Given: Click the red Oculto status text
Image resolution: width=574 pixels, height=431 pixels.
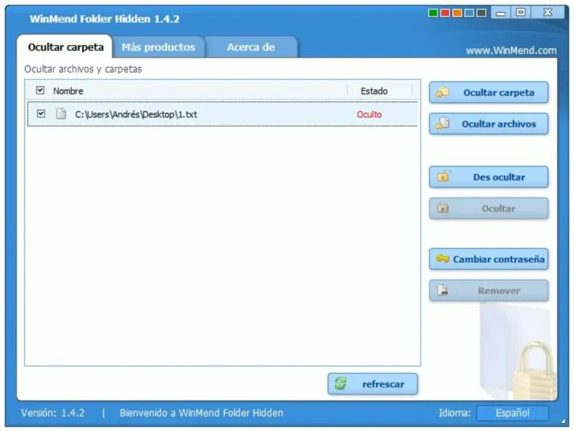Looking at the screenshot, I should pos(369,114).
